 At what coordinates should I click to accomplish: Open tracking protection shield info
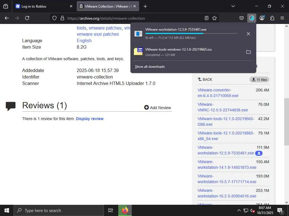(x=54, y=18)
